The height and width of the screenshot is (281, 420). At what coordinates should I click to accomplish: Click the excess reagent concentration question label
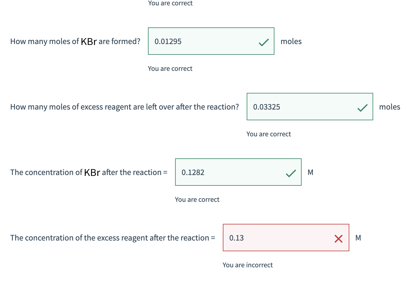[x=112, y=238]
